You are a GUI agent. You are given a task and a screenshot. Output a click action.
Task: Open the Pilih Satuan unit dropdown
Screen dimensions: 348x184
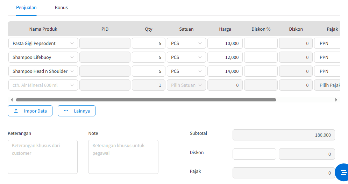tap(186, 85)
